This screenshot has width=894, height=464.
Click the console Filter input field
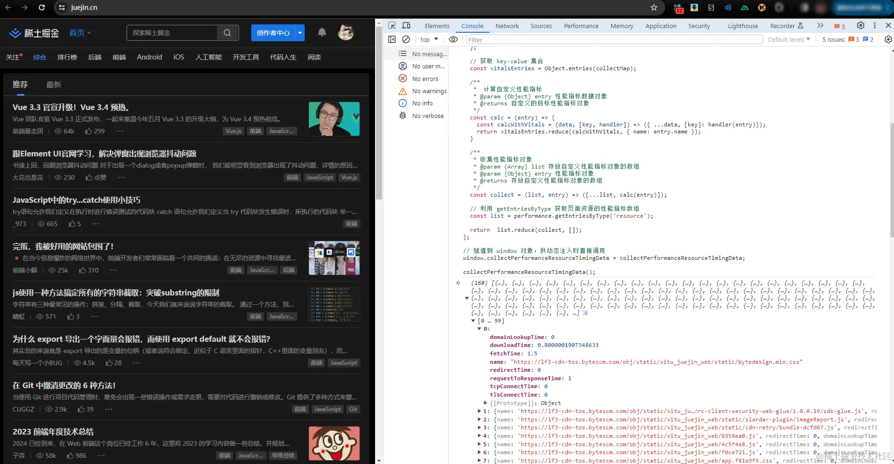click(614, 40)
